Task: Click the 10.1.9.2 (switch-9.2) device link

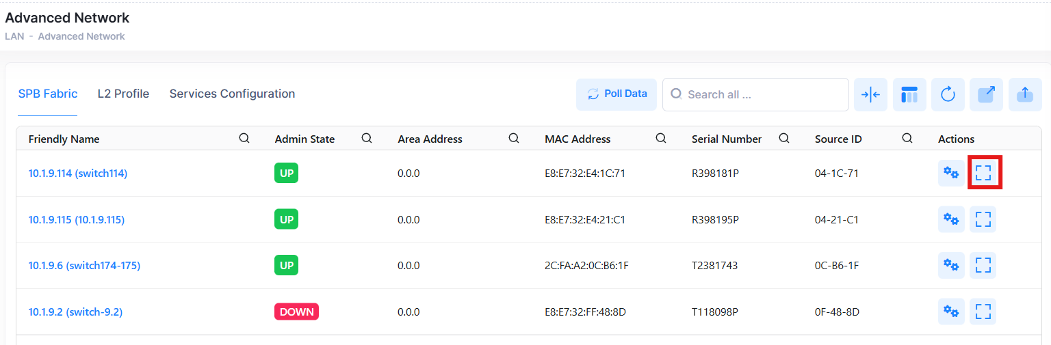Action: (x=75, y=312)
